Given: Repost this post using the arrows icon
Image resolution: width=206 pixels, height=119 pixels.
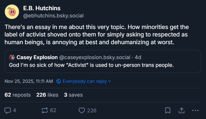Looking at the screenshot, I should pyautogui.click(x=45, y=110).
